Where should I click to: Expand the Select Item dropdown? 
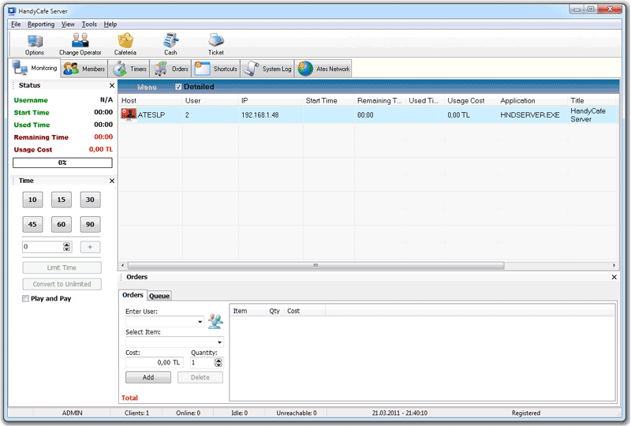point(220,342)
